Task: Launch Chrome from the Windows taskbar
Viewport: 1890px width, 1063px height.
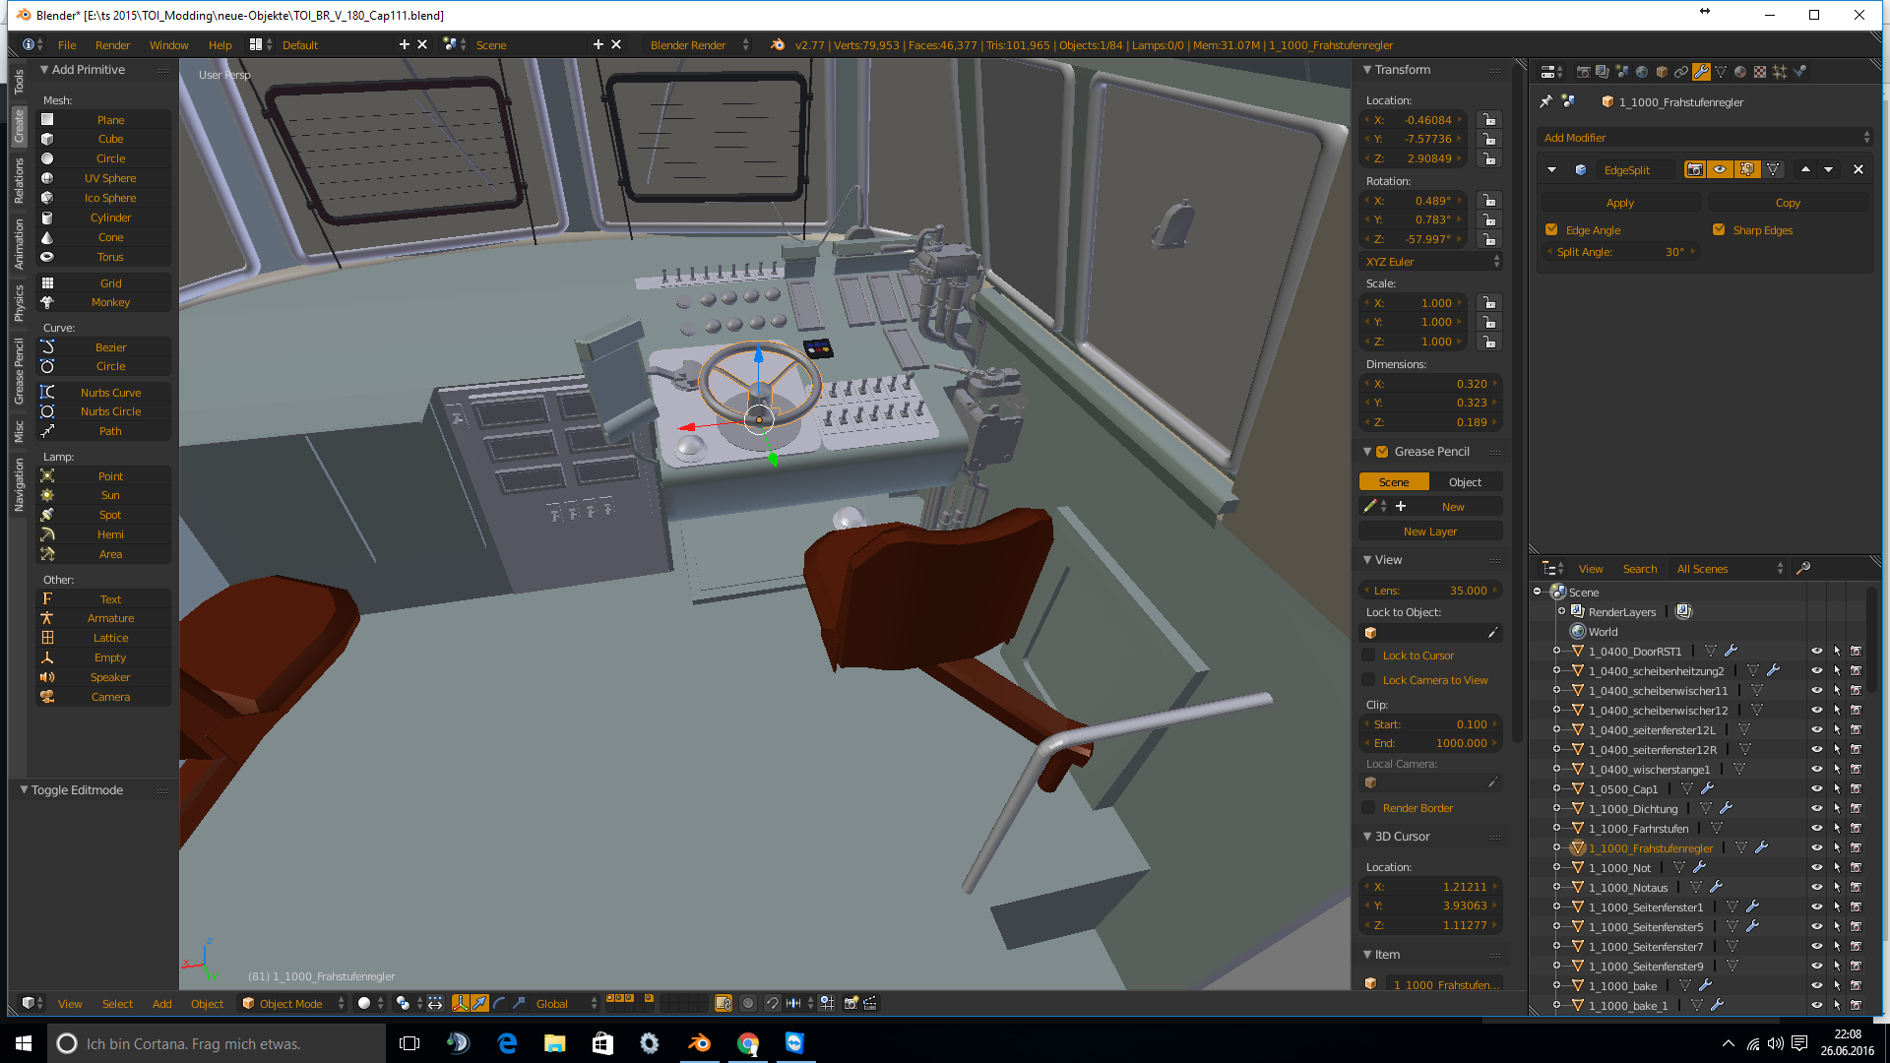Action: point(748,1043)
